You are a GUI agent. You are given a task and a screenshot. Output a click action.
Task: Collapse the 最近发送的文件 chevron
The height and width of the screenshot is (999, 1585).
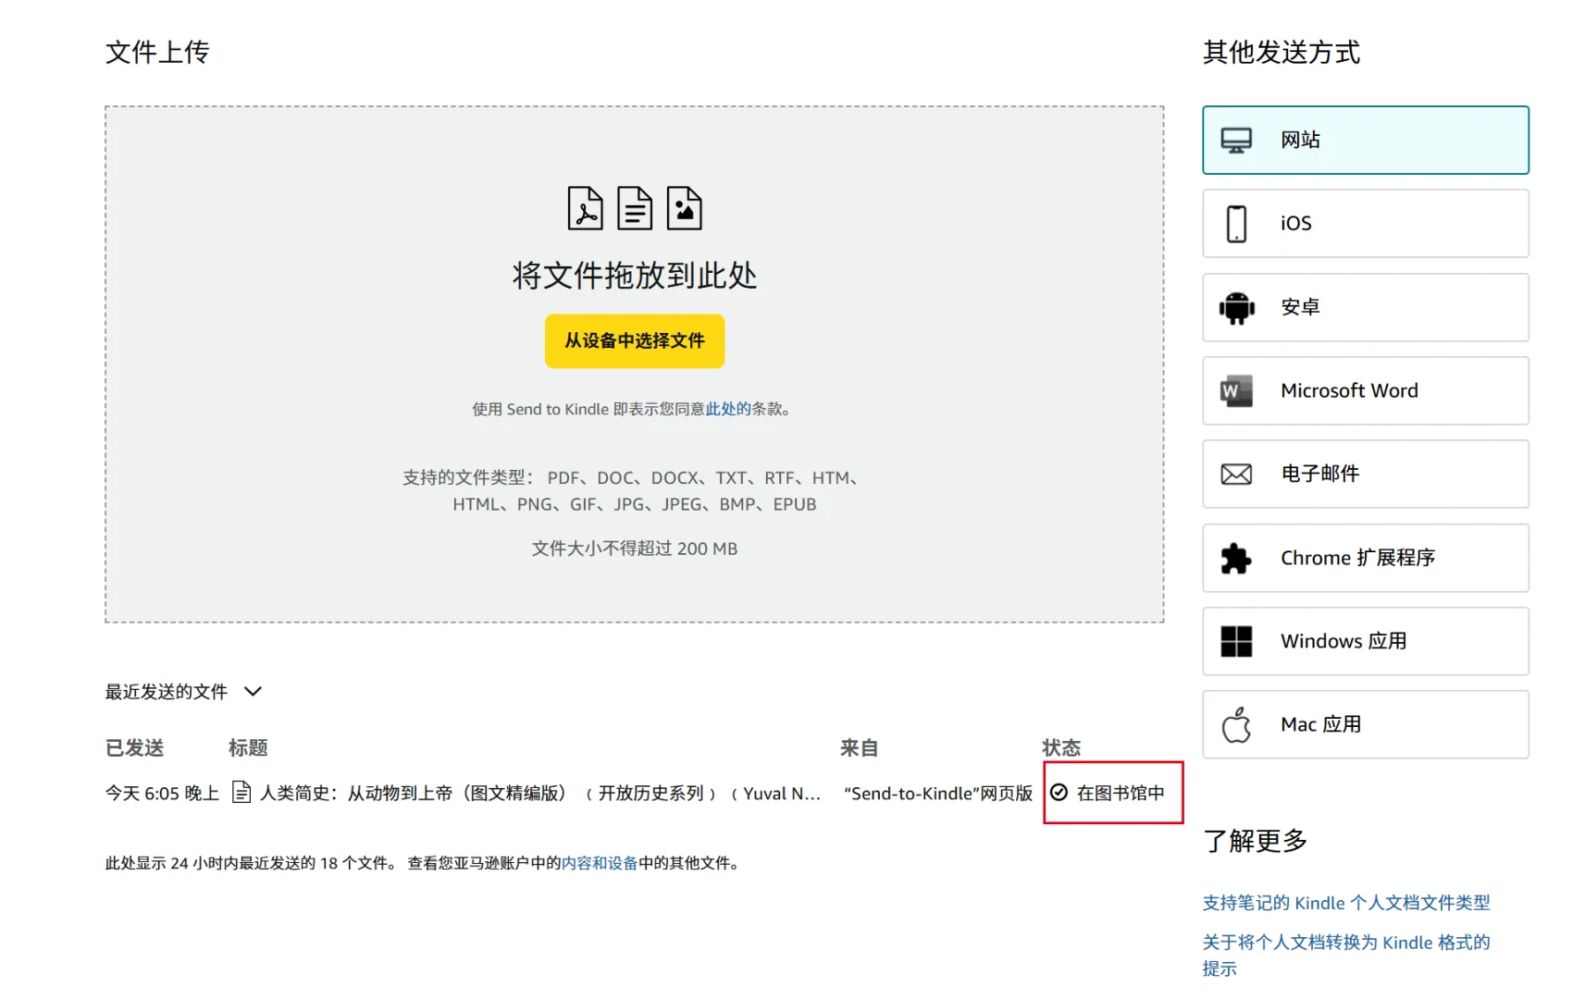pos(253,691)
